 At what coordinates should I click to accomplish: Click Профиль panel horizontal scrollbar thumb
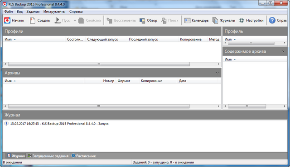tap(251, 43)
